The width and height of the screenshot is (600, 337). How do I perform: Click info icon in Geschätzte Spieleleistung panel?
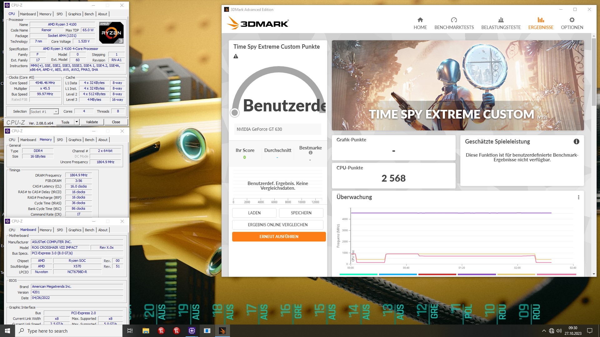pos(577,142)
